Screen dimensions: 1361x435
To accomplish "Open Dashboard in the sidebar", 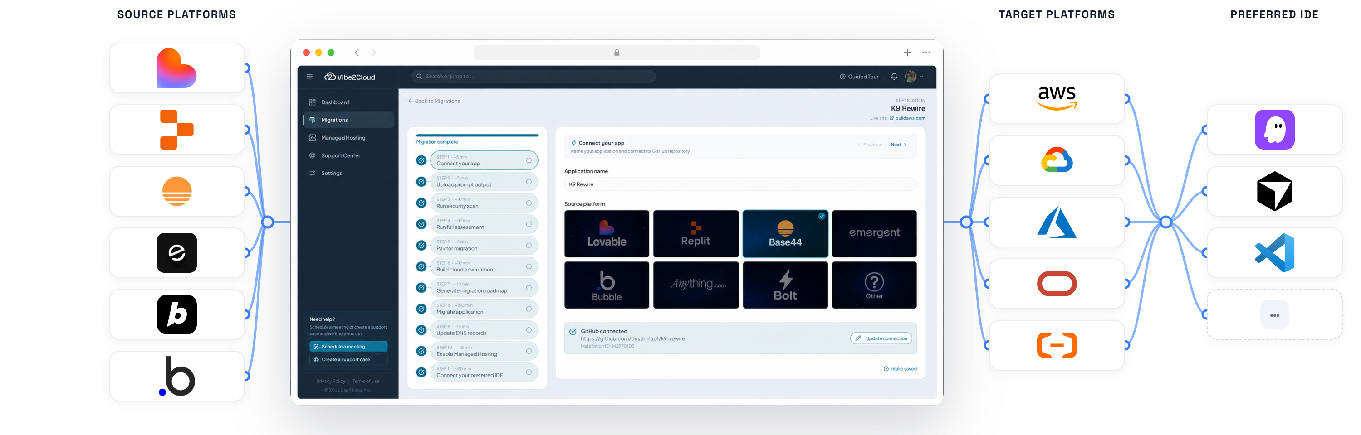I will 349,102.
